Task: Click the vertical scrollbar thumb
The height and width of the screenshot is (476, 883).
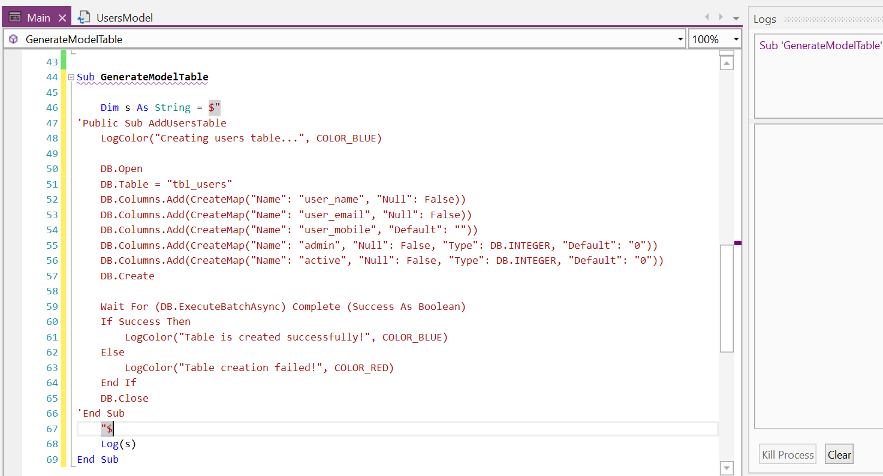Action: click(x=727, y=298)
